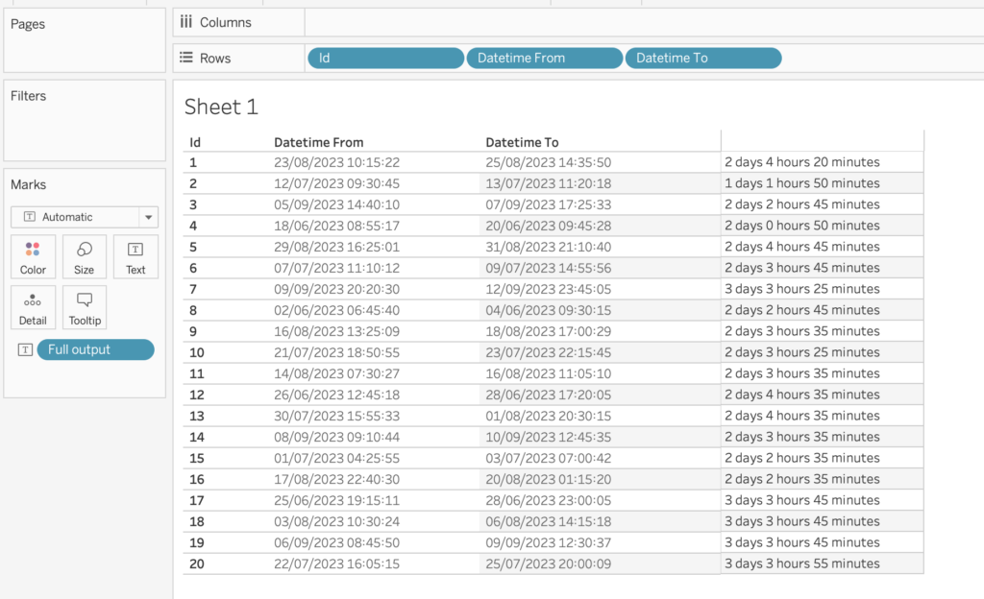The height and width of the screenshot is (599, 984).
Task: Click the Datetime From column header
Action: point(319,142)
